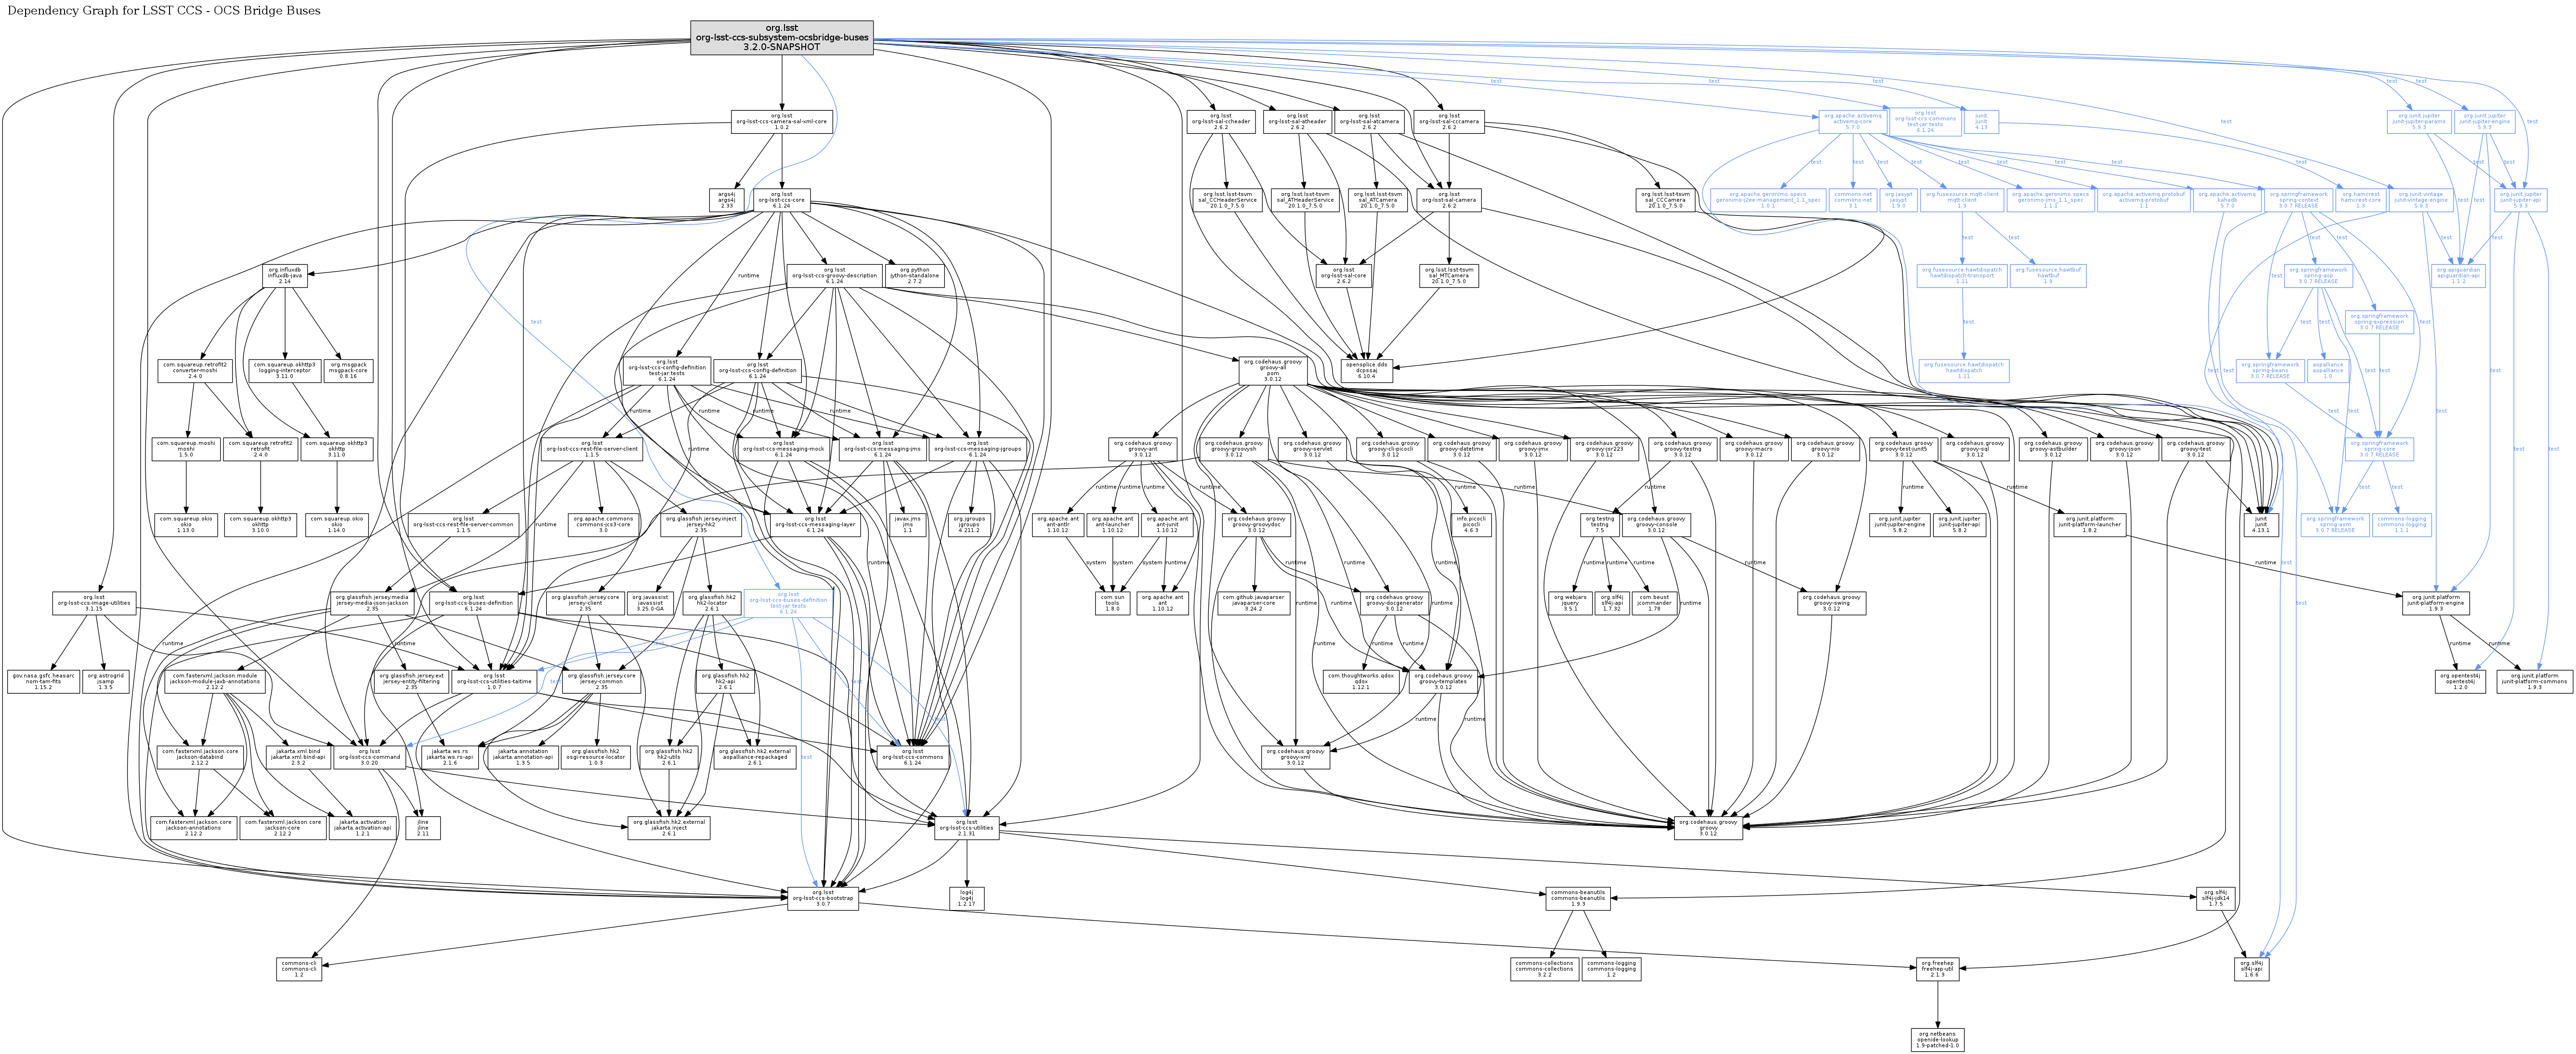Click the blue activemq-core 5.7.0 node
The image size is (2576, 1054).
pyautogui.click(x=1852, y=123)
